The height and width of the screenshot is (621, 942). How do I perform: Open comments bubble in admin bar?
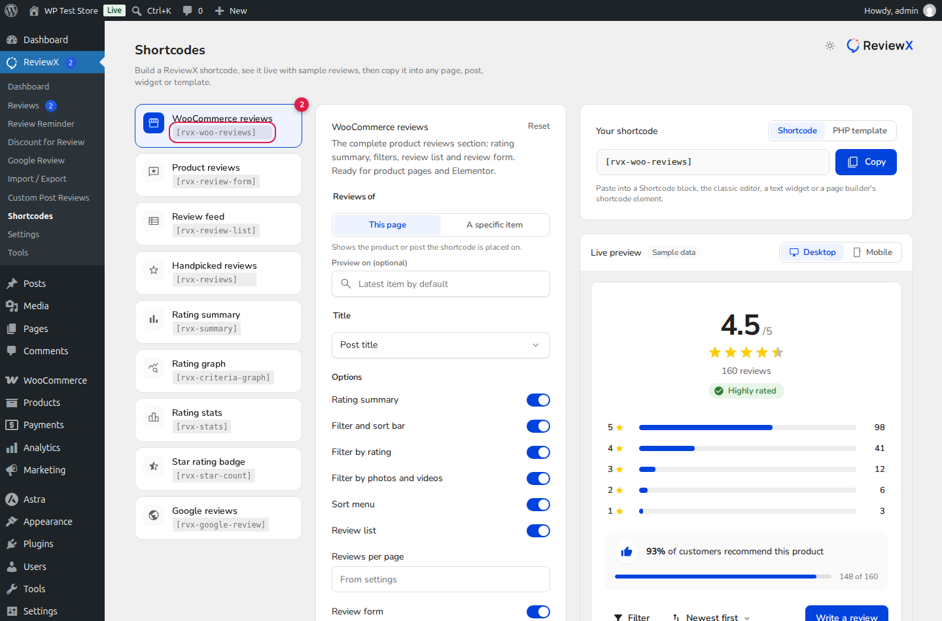click(188, 10)
